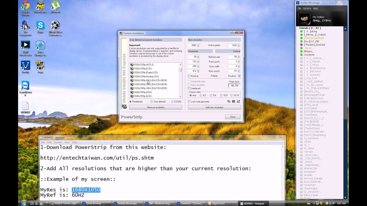Select the Predefined radio button
The height and width of the screenshot is (206, 367).
[x=130, y=102]
